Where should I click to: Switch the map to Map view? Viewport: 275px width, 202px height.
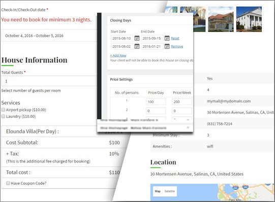pyautogui.click(x=158, y=191)
